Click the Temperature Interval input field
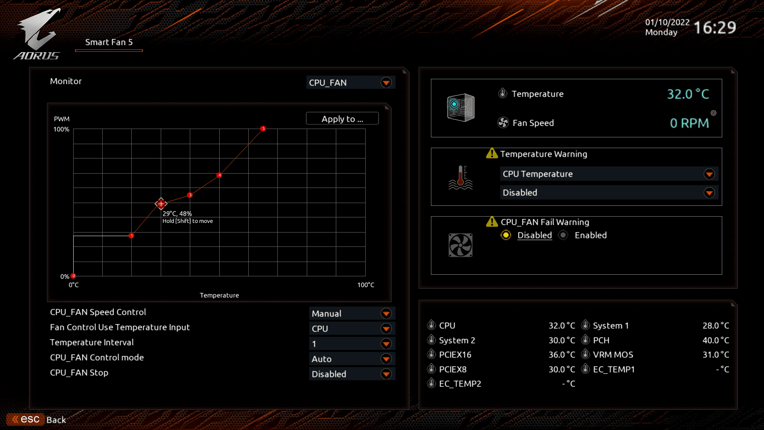Screen dimensions: 764x430 (349, 343)
